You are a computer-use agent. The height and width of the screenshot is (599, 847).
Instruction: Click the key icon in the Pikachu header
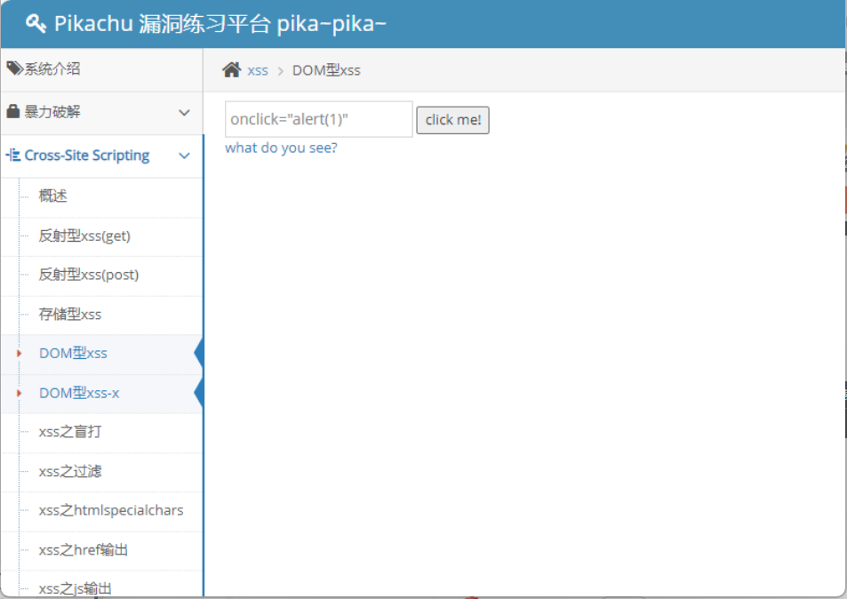36,23
